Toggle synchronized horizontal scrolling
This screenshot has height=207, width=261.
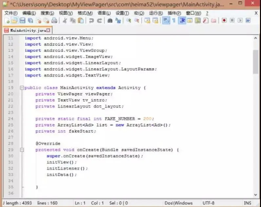pyautogui.click(x=155, y=21)
